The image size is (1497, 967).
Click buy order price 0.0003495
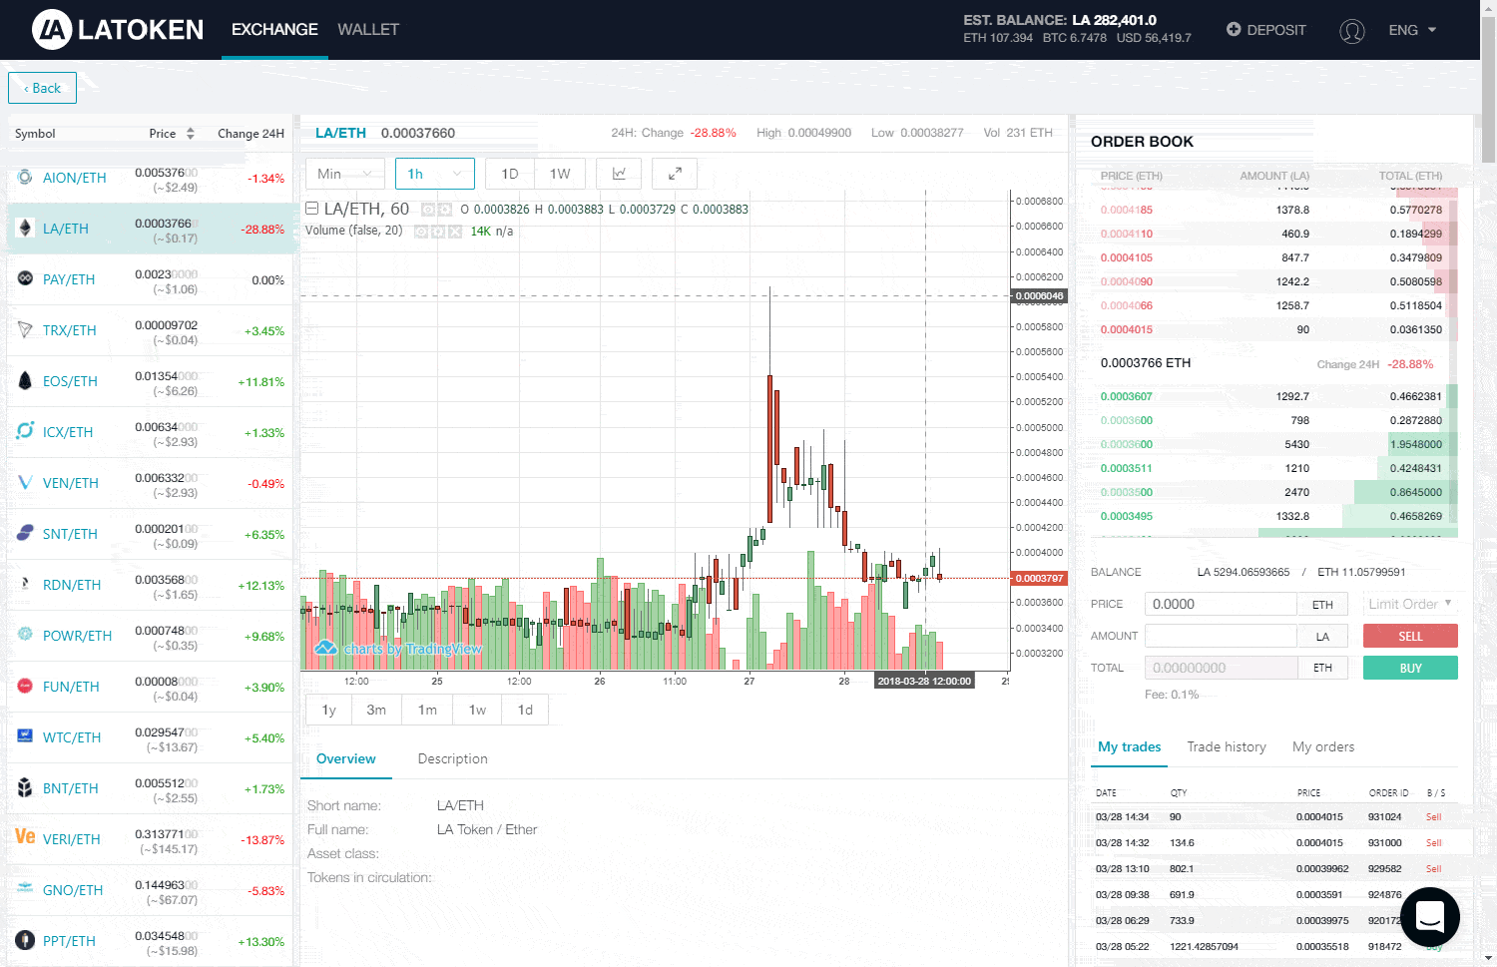pos(1127,517)
